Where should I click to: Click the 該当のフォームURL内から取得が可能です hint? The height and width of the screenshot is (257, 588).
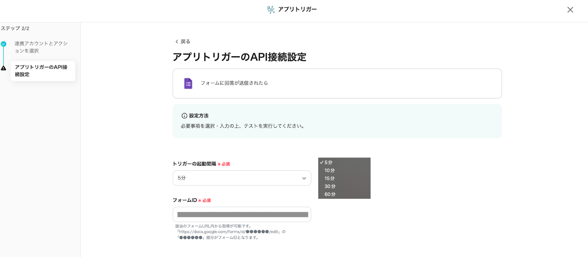coord(214,226)
